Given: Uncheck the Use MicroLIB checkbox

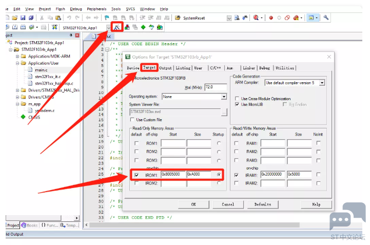Looking at the screenshot, I should pos(237,104).
